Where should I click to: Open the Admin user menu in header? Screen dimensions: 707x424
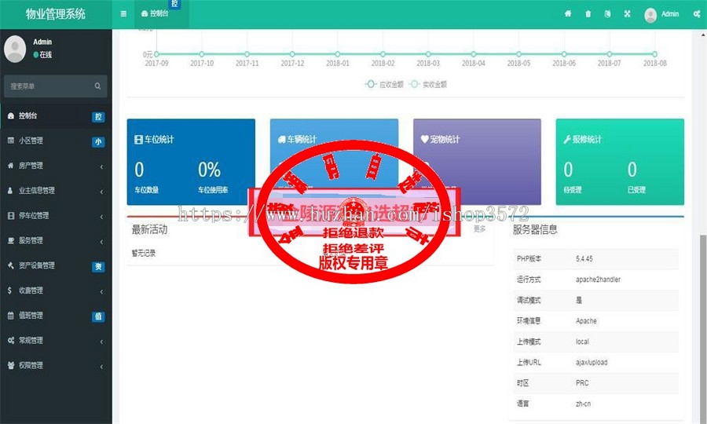pyautogui.click(x=661, y=14)
